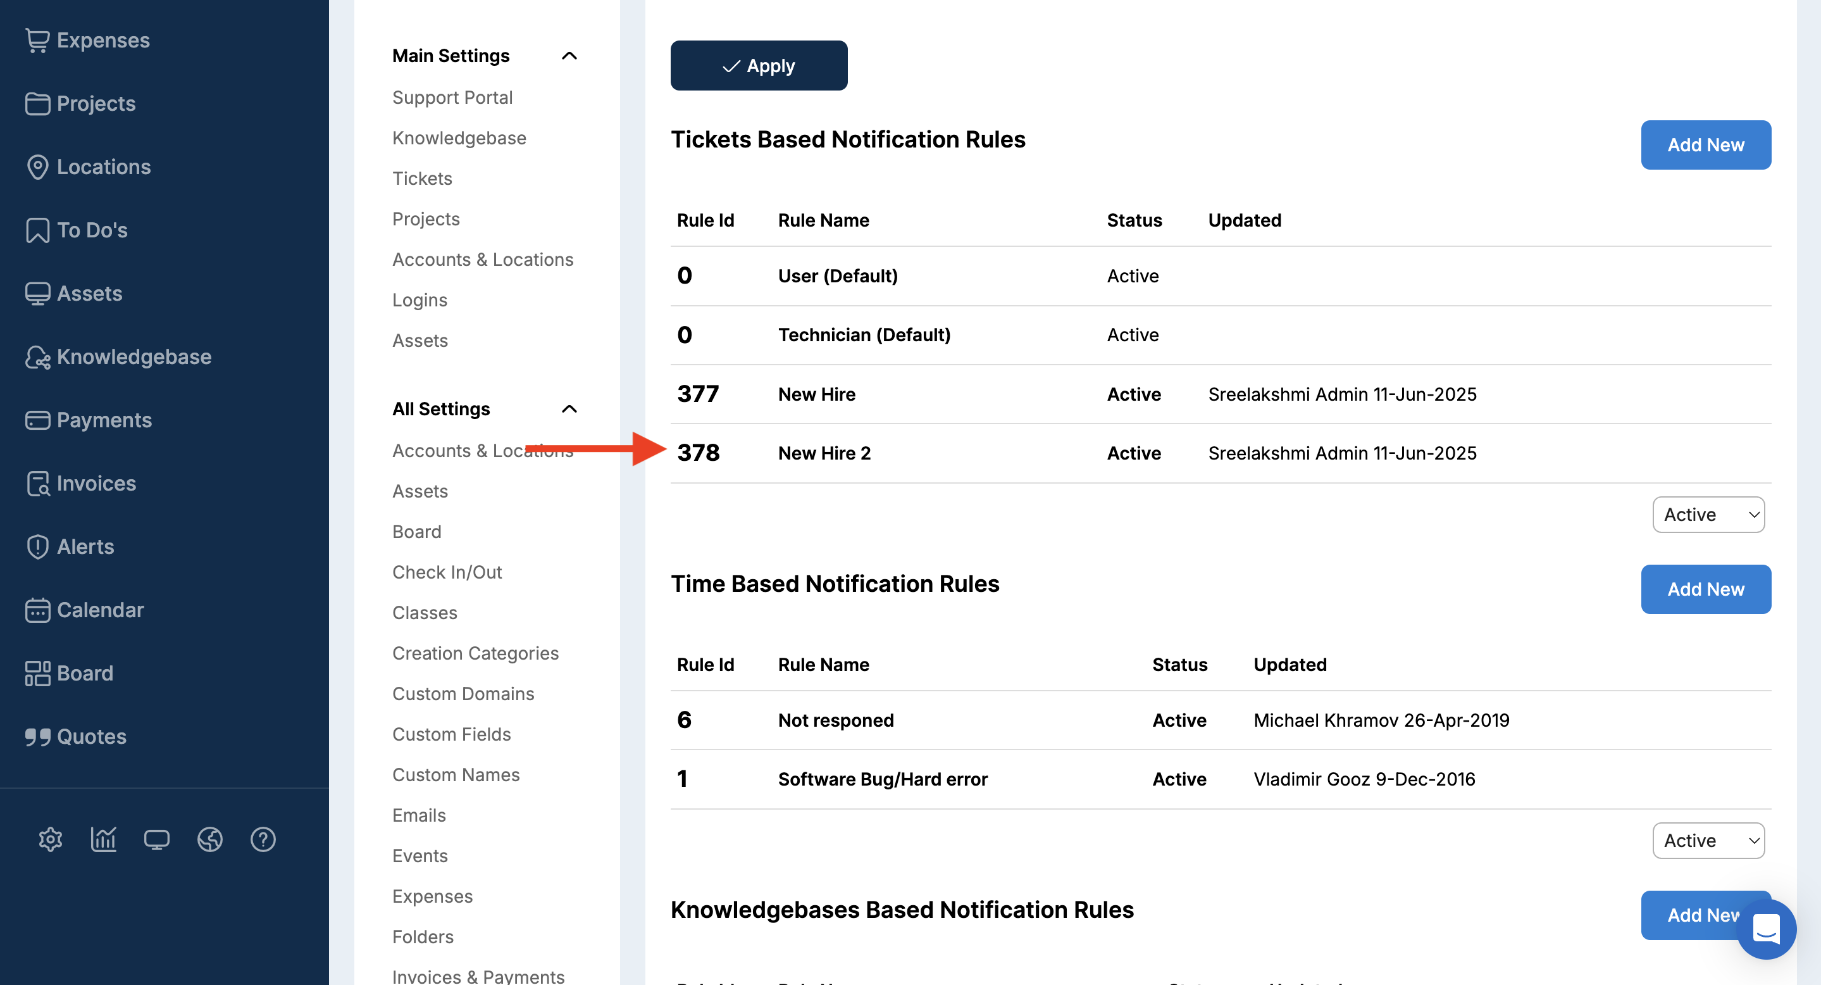
Task: Open Calendar from the left navigation
Action: (x=100, y=610)
